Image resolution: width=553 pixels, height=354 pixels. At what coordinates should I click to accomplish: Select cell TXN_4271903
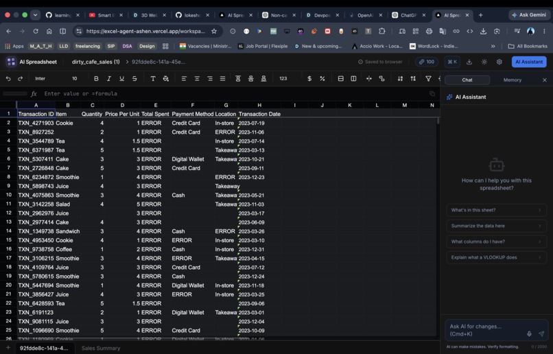click(x=36, y=123)
